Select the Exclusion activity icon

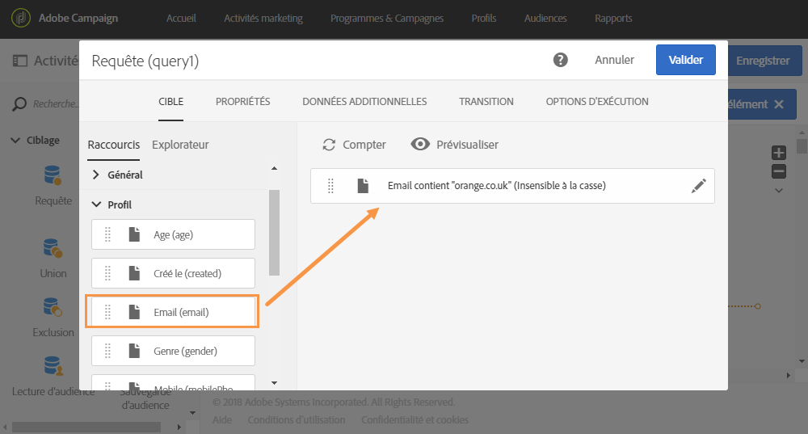[x=53, y=307]
